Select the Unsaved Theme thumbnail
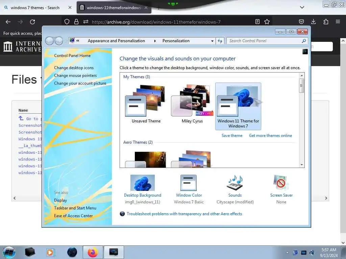This screenshot has width=346, height=259. [x=146, y=104]
